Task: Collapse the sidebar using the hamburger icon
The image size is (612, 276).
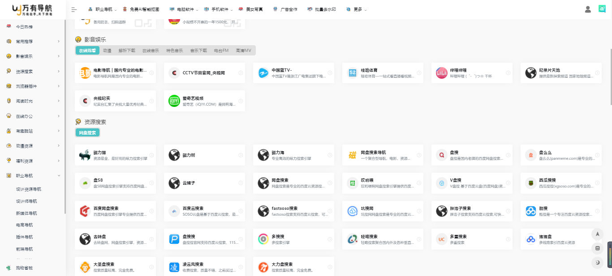Action: click(74, 9)
